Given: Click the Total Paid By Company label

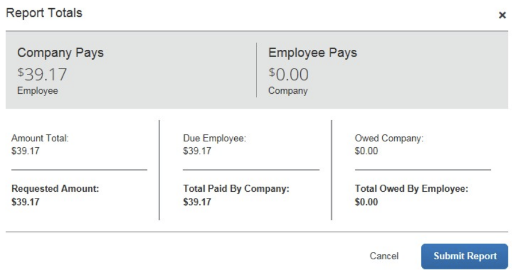Looking at the screenshot, I should pyautogui.click(x=236, y=189).
